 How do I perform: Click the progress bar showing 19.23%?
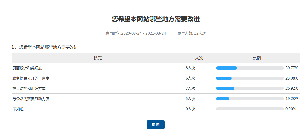[250, 99]
